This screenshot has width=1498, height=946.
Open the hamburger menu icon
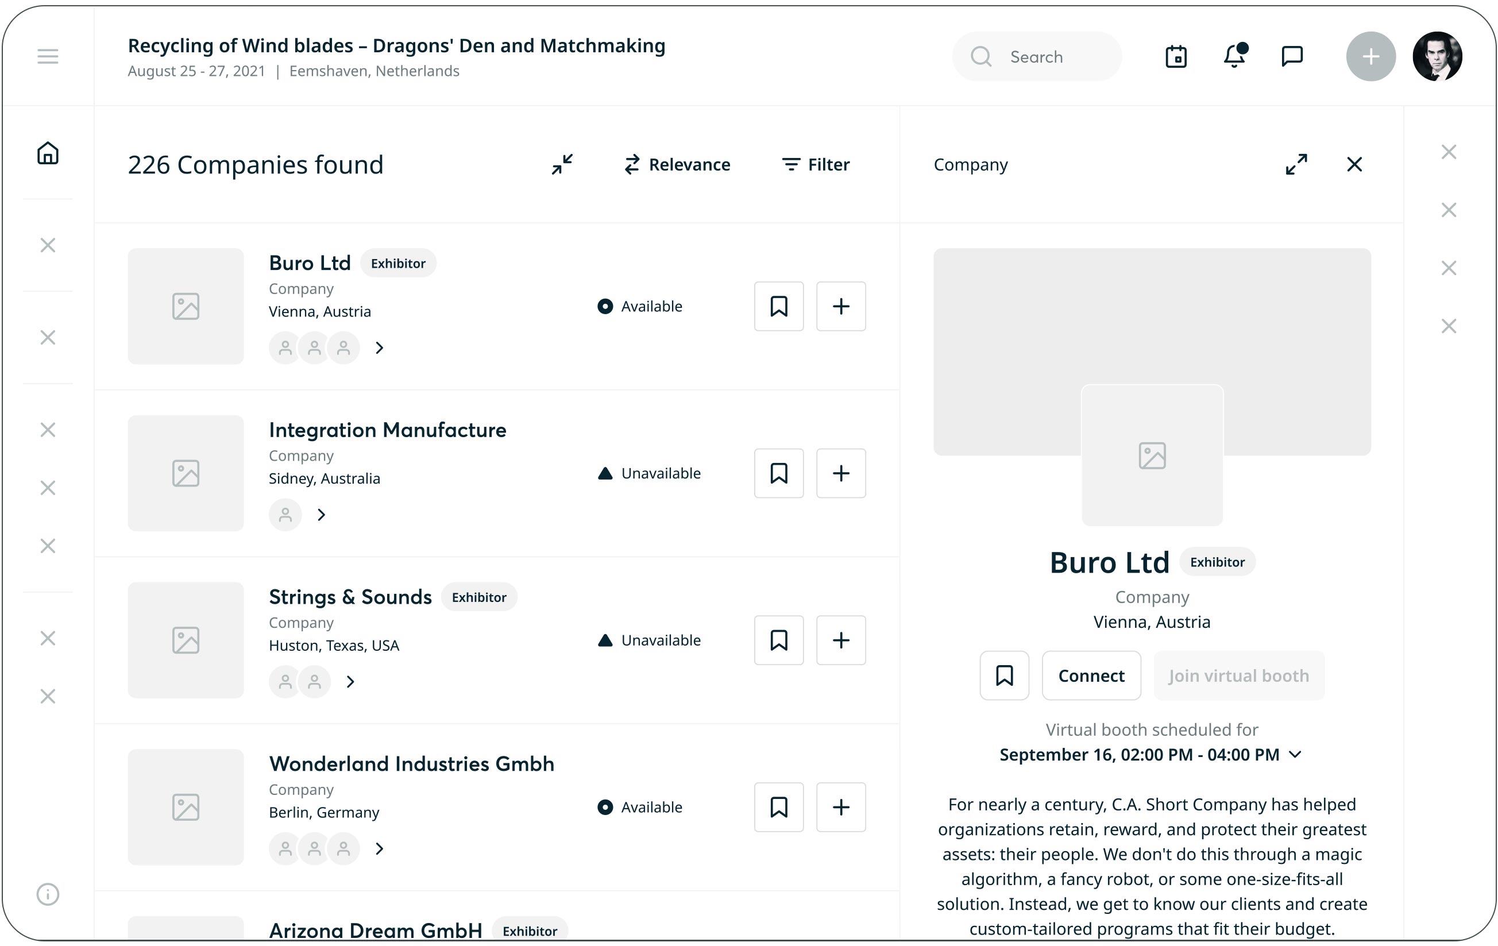[x=47, y=57]
